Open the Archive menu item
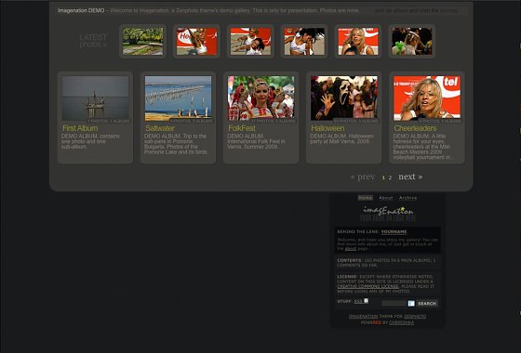The height and width of the screenshot is (353, 521). click(x=408, y=198)
